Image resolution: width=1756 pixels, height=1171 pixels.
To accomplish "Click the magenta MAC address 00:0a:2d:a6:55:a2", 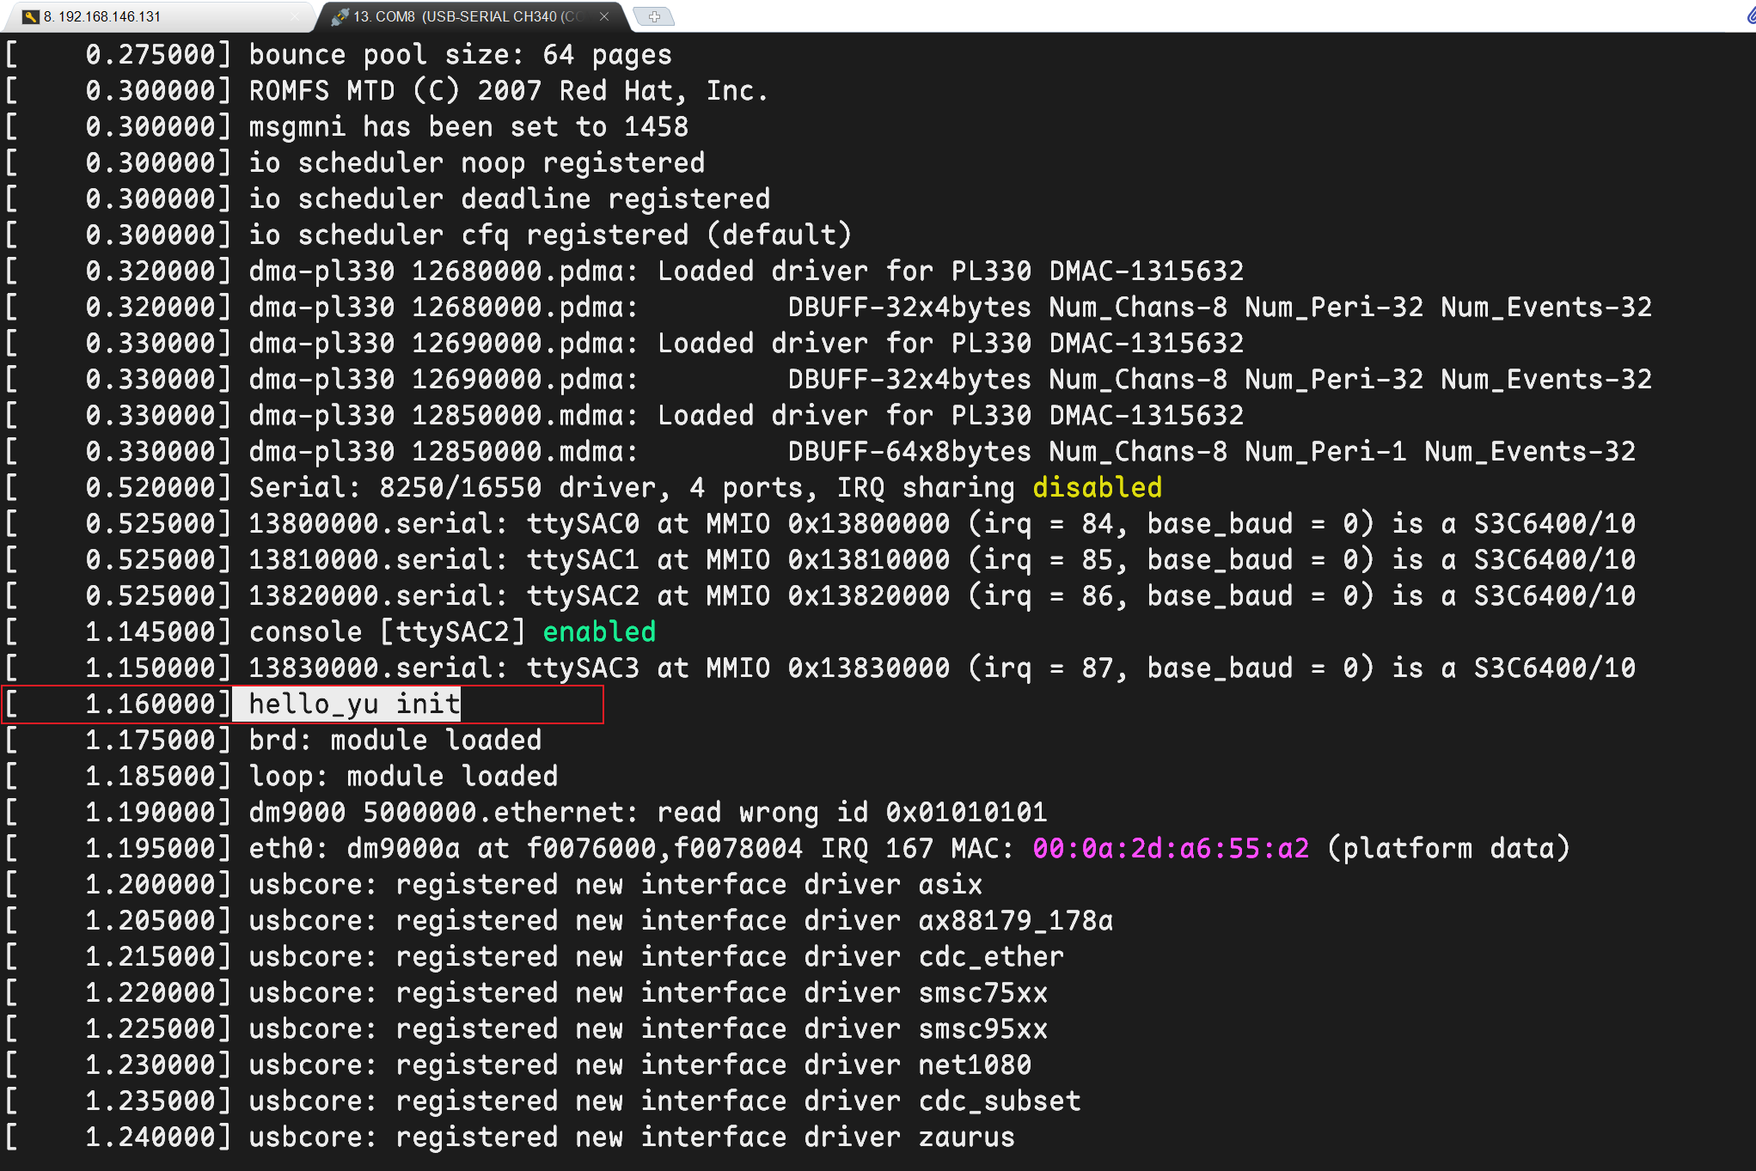I will (x=1171, y=848).
